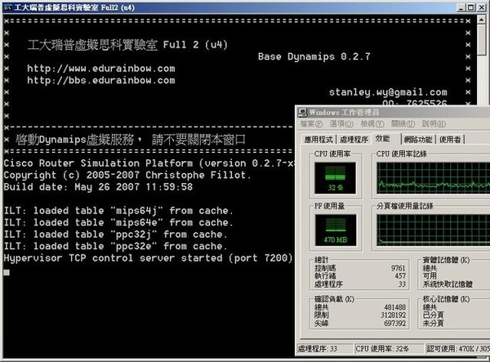Click the 'loaded table "ppc32e"' line
The height and width of the screenshot is (362, 490).
coord(115,246)
